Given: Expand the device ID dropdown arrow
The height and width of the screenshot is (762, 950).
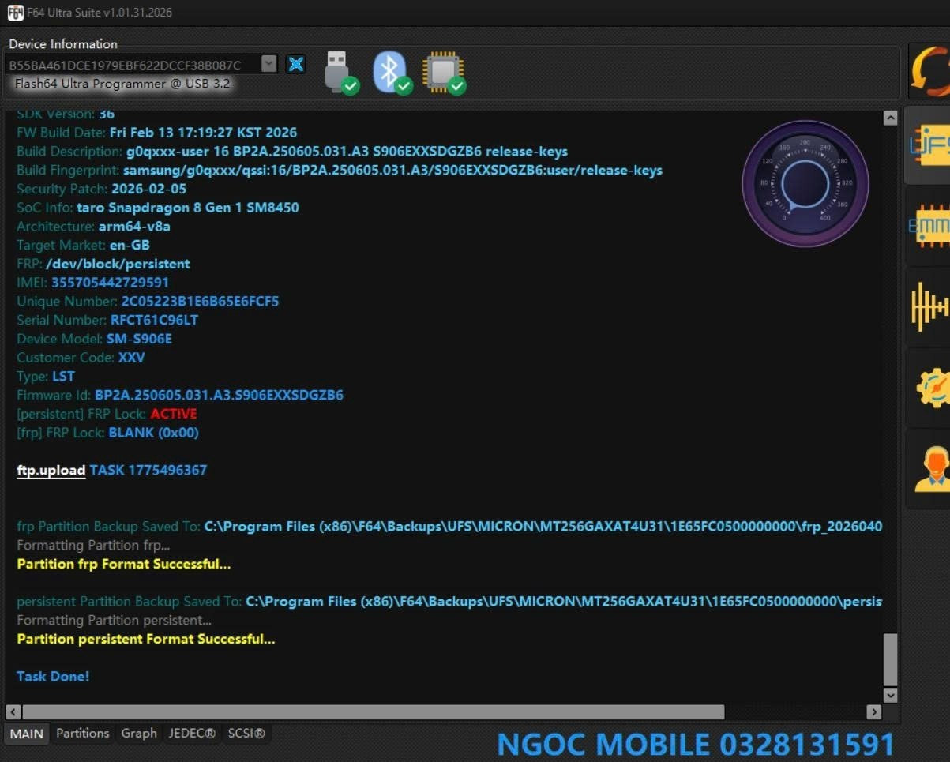Looking at the screenshot, I should pyautogui.click(x=269, y=65).
